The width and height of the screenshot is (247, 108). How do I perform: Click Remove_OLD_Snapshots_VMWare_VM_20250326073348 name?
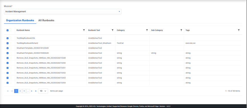(x=41, y=58)
